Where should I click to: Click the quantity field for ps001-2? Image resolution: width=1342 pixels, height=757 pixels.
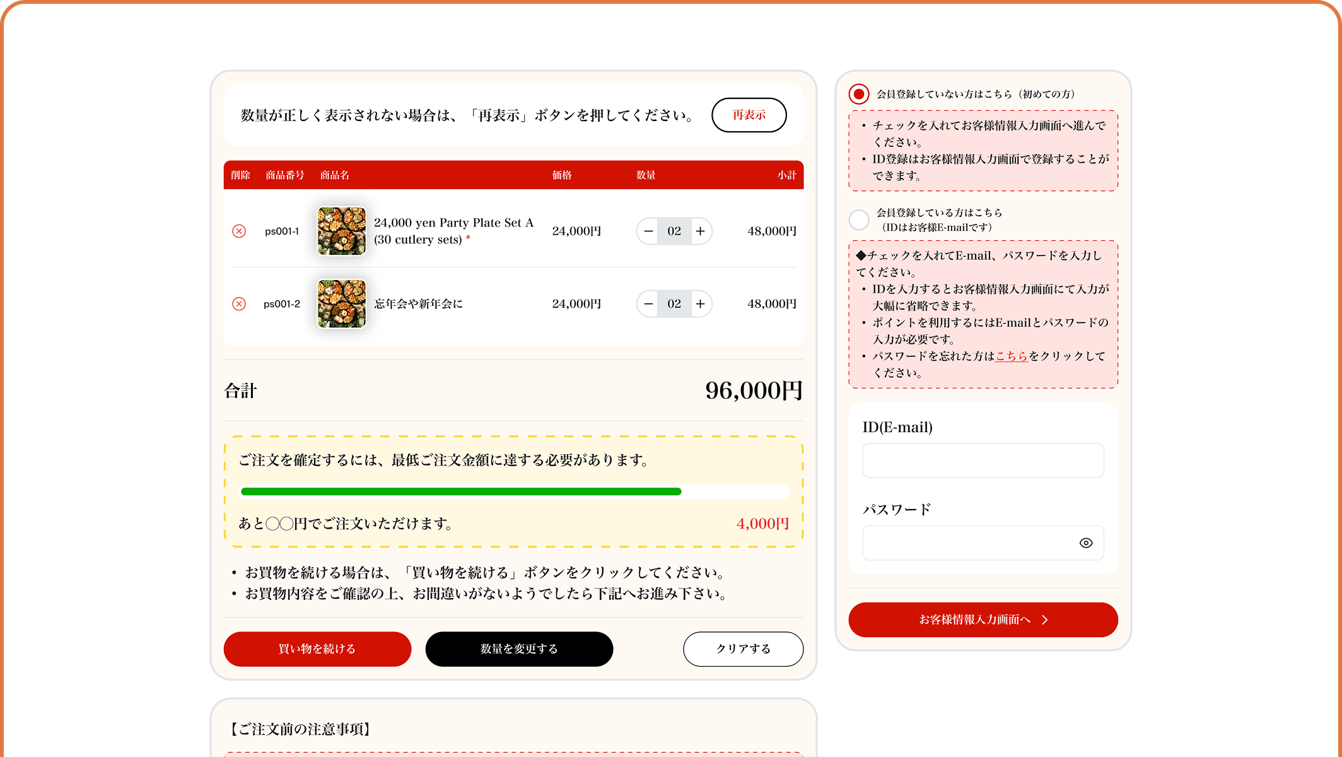(x=674, y=304)
